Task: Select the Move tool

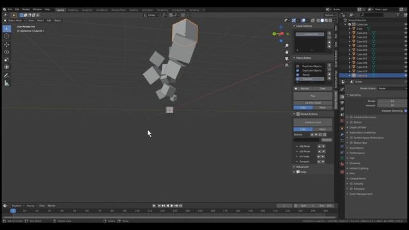Action: 7,45
